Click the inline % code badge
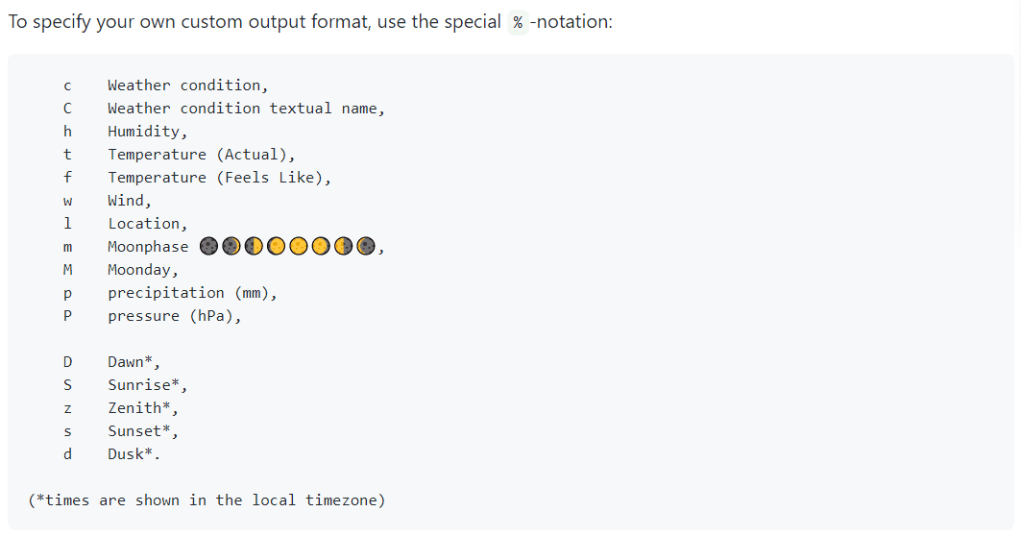1021x536 pixels. pyautogui.click(x=518, y=22)
